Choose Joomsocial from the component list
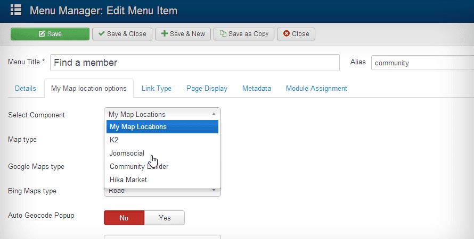474x239 pixels. coord(127,153)
